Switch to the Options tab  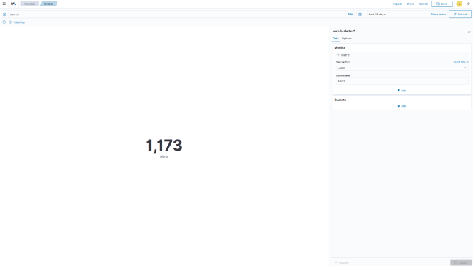[347, 39]
